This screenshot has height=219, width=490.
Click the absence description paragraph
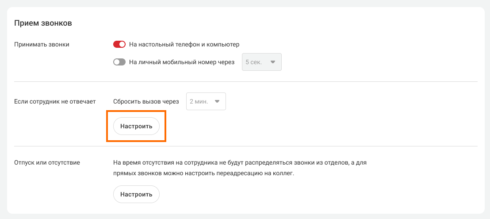(x=239, y=168)
